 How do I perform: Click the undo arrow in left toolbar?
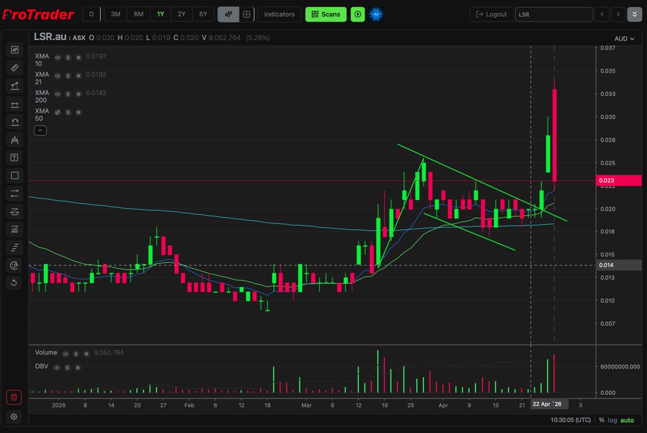15,283
